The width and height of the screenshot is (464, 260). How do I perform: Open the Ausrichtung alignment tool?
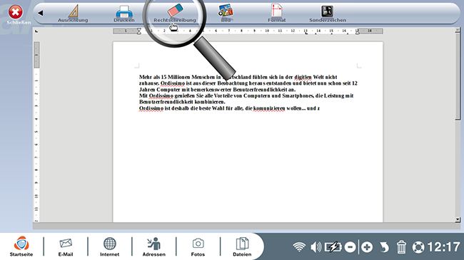[x=73, y=14]
